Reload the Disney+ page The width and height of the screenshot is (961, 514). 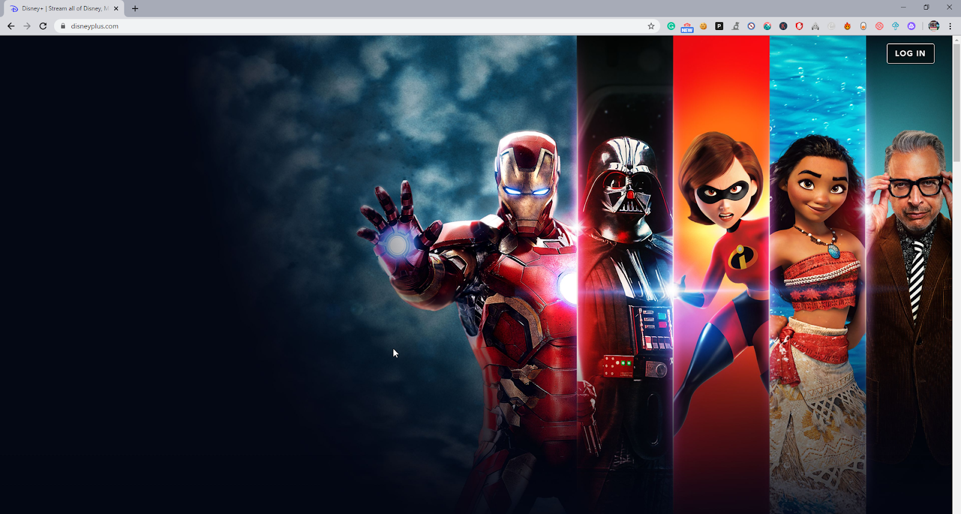(x=43, y=26)
